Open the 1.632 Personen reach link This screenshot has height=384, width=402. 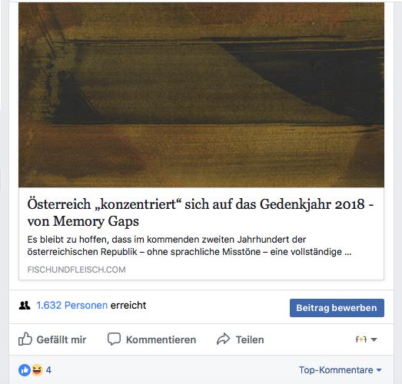[71, 306]
